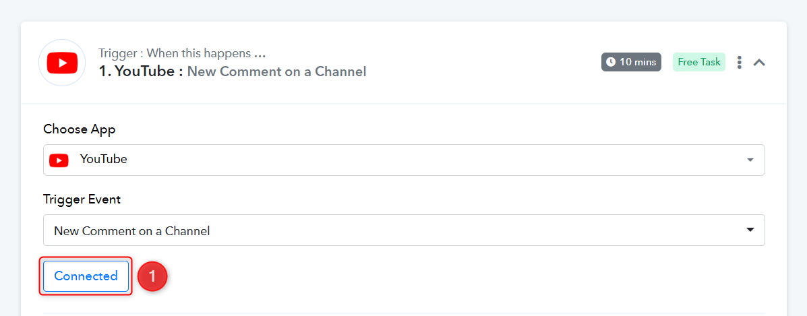Select the 10 mins polling interval badge
The height and width of the screenshot is (316, 807).
pos(631,62)
